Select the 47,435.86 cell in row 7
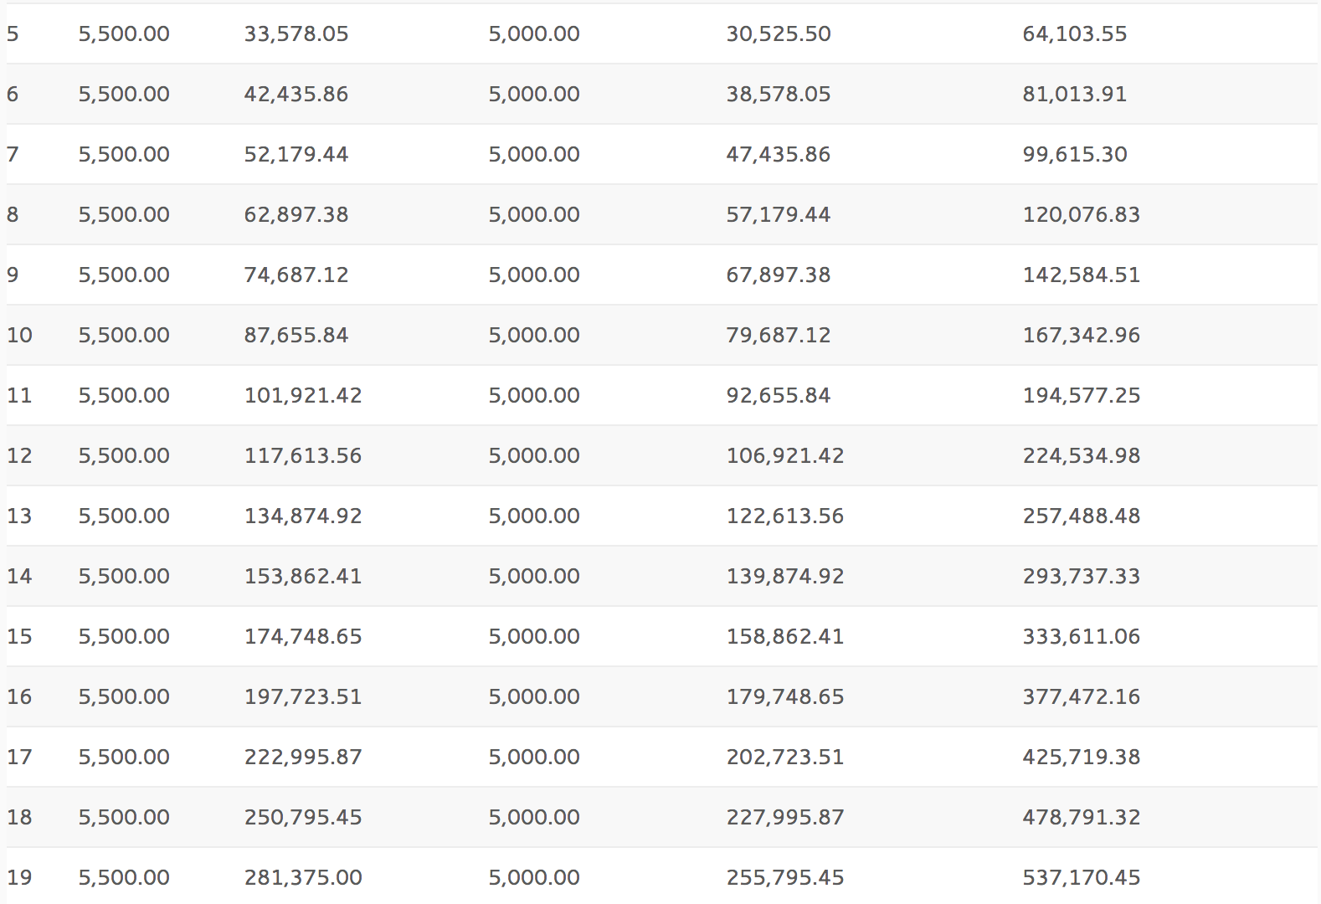This screenshot has height=904, width=1321. pos(779,154)
